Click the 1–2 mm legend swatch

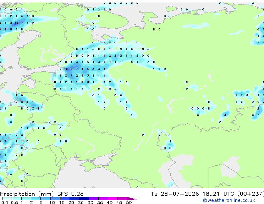coord(26,199)
